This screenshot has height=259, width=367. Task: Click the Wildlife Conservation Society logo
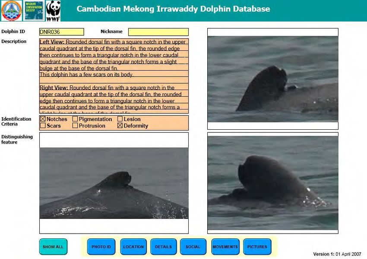click(33, 11)
